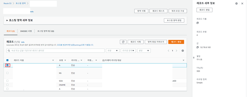Click the 레코드 편집 button in detail panel
This screenshot has width=247, height=97.
pyautogui.click(x=205, y=10)
